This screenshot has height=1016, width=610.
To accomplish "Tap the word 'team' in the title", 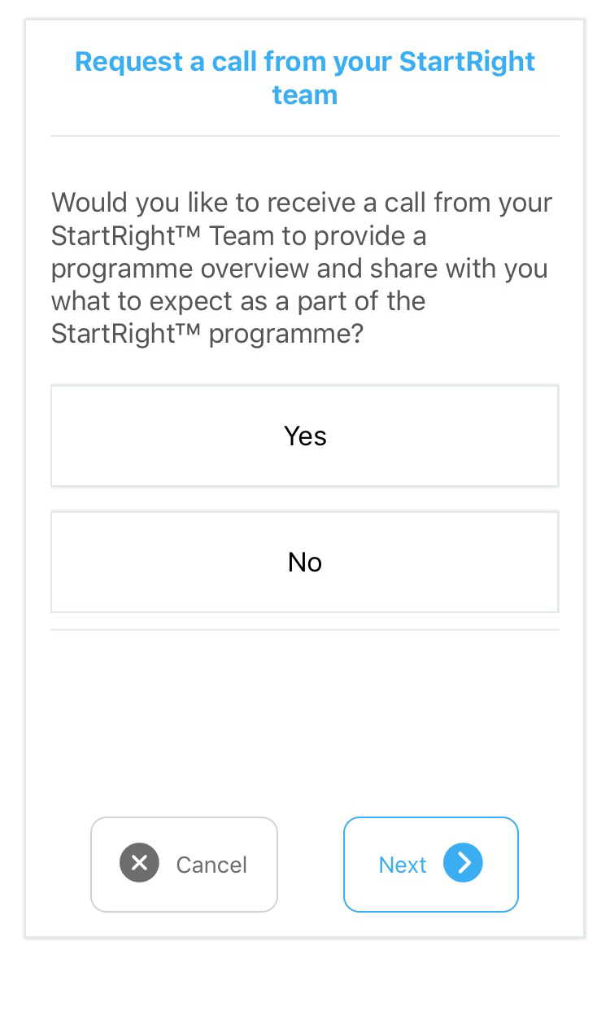I will 305,95.
